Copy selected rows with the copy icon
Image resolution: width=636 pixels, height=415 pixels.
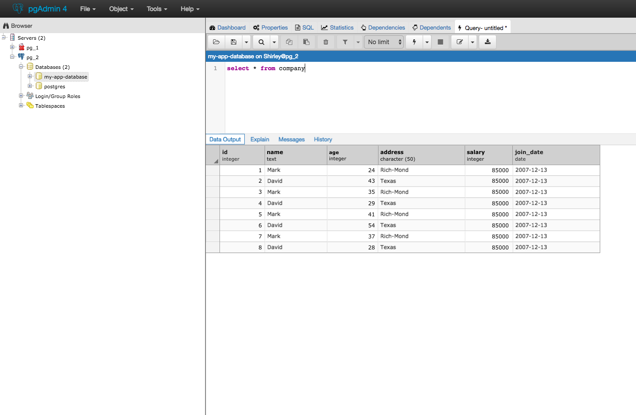click(x=289, y=41)
